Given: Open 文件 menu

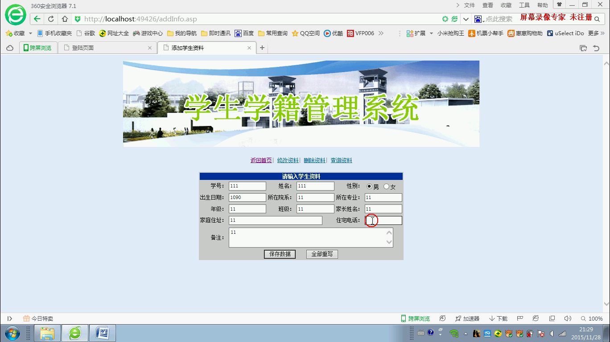Looking at the screenshot, I should pyautogui.click(x=470, y=5).
